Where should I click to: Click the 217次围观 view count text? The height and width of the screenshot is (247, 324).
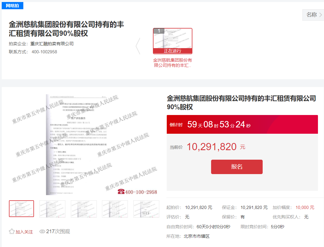tap(58, 231)
